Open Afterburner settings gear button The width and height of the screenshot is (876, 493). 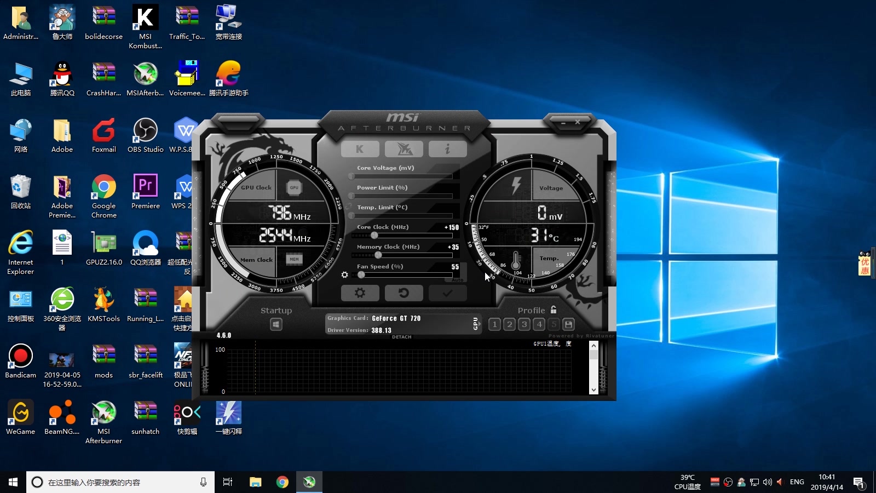tap(360, 293)
